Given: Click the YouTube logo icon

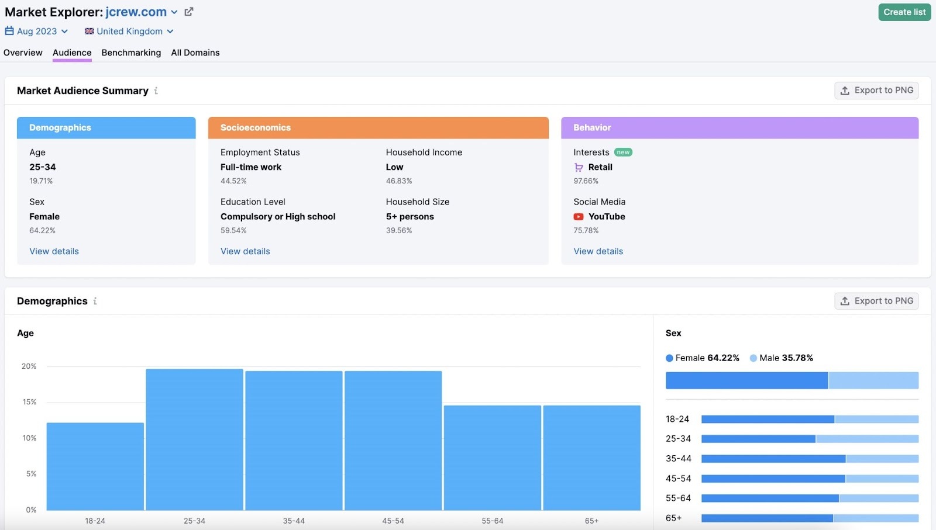Looking at the screenshot, I should click(579, 217).
